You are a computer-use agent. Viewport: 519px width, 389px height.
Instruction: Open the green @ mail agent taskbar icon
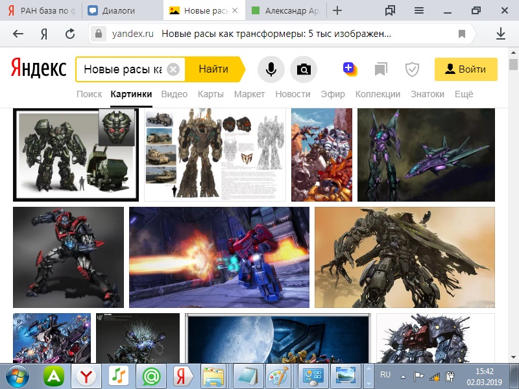coord(151,377)
